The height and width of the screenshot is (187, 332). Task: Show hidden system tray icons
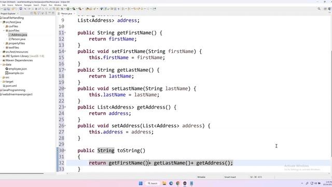pos(302,183)
